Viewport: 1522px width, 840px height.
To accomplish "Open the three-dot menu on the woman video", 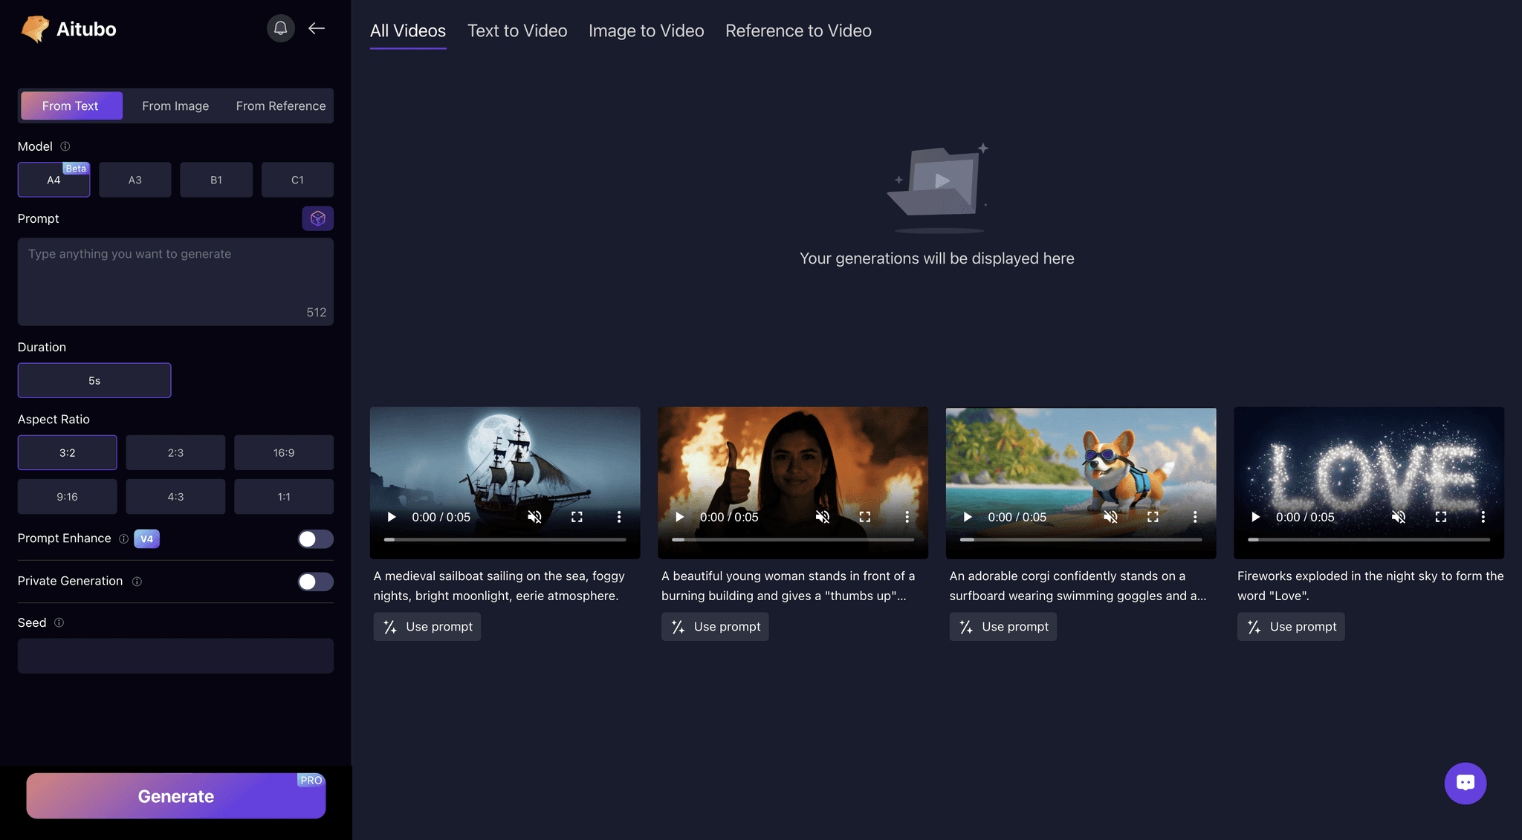I will 907,516.
